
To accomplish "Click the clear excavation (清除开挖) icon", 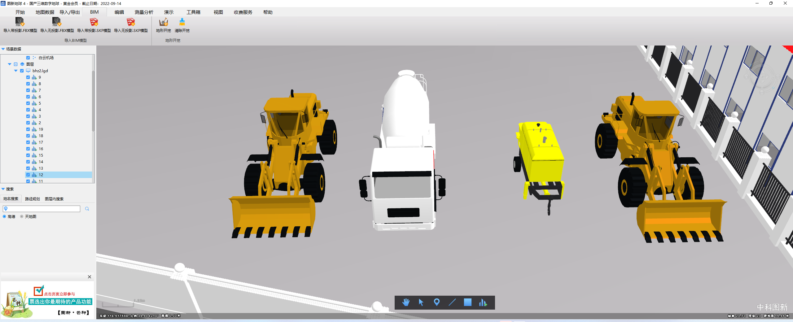I will (x=182, y=22).
